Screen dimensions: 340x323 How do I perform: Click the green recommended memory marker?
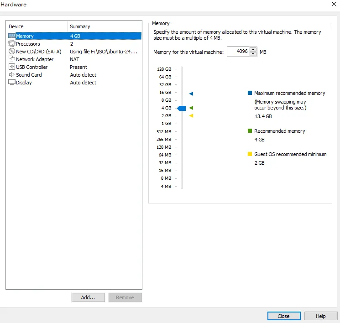click(191, 108)
